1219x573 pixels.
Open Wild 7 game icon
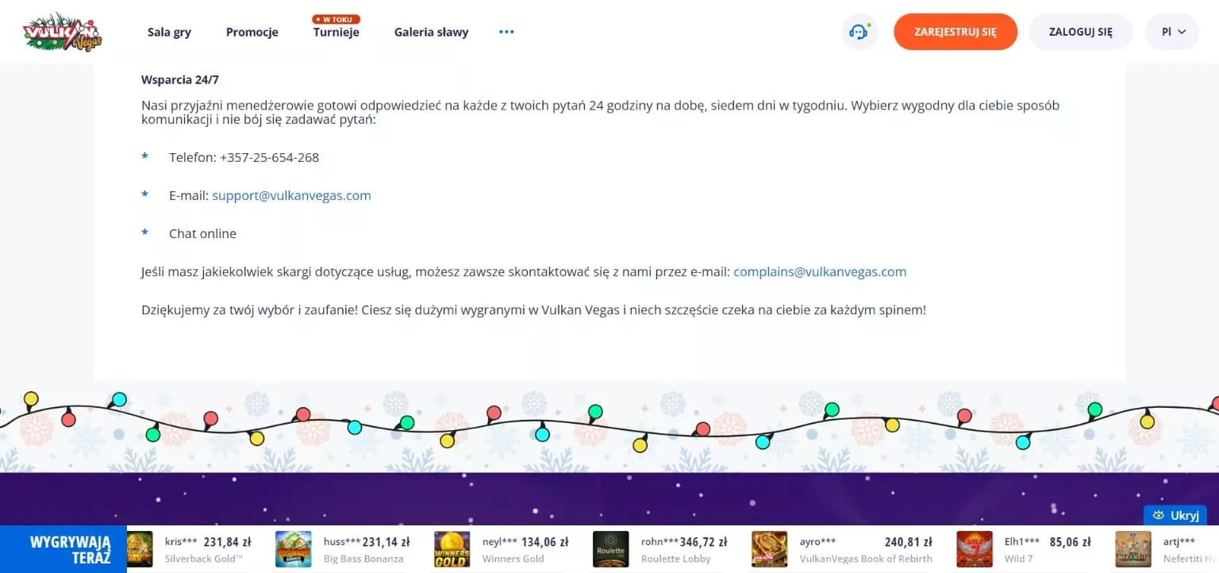[x=975, y=549]
